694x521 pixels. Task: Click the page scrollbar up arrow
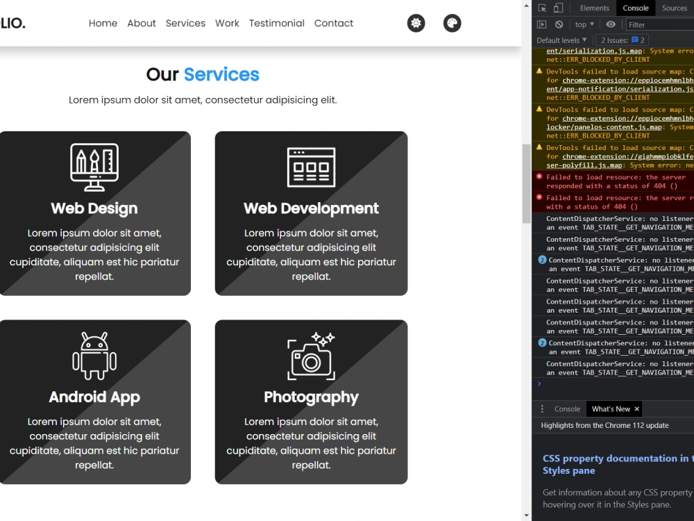coord(526,6)
